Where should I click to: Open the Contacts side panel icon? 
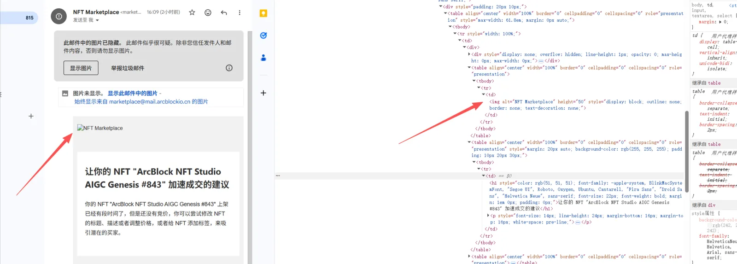(263, 58)
